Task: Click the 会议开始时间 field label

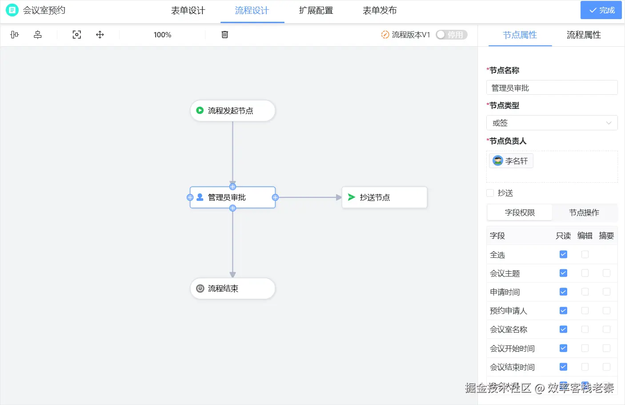Action: coord(512,349)
